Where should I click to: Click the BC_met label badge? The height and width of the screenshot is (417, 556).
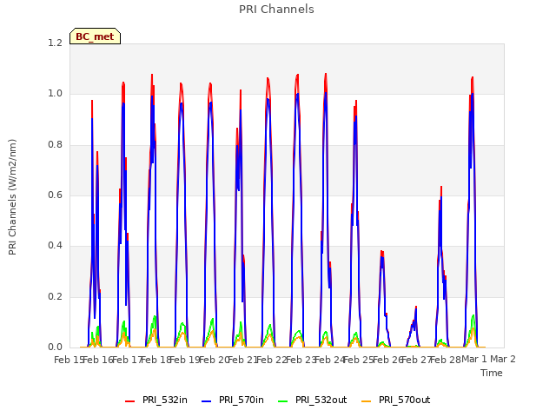[95, 36]
